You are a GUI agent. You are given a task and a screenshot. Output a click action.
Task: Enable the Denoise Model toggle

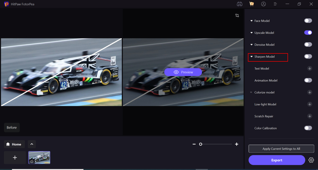(x=308, y=45)
